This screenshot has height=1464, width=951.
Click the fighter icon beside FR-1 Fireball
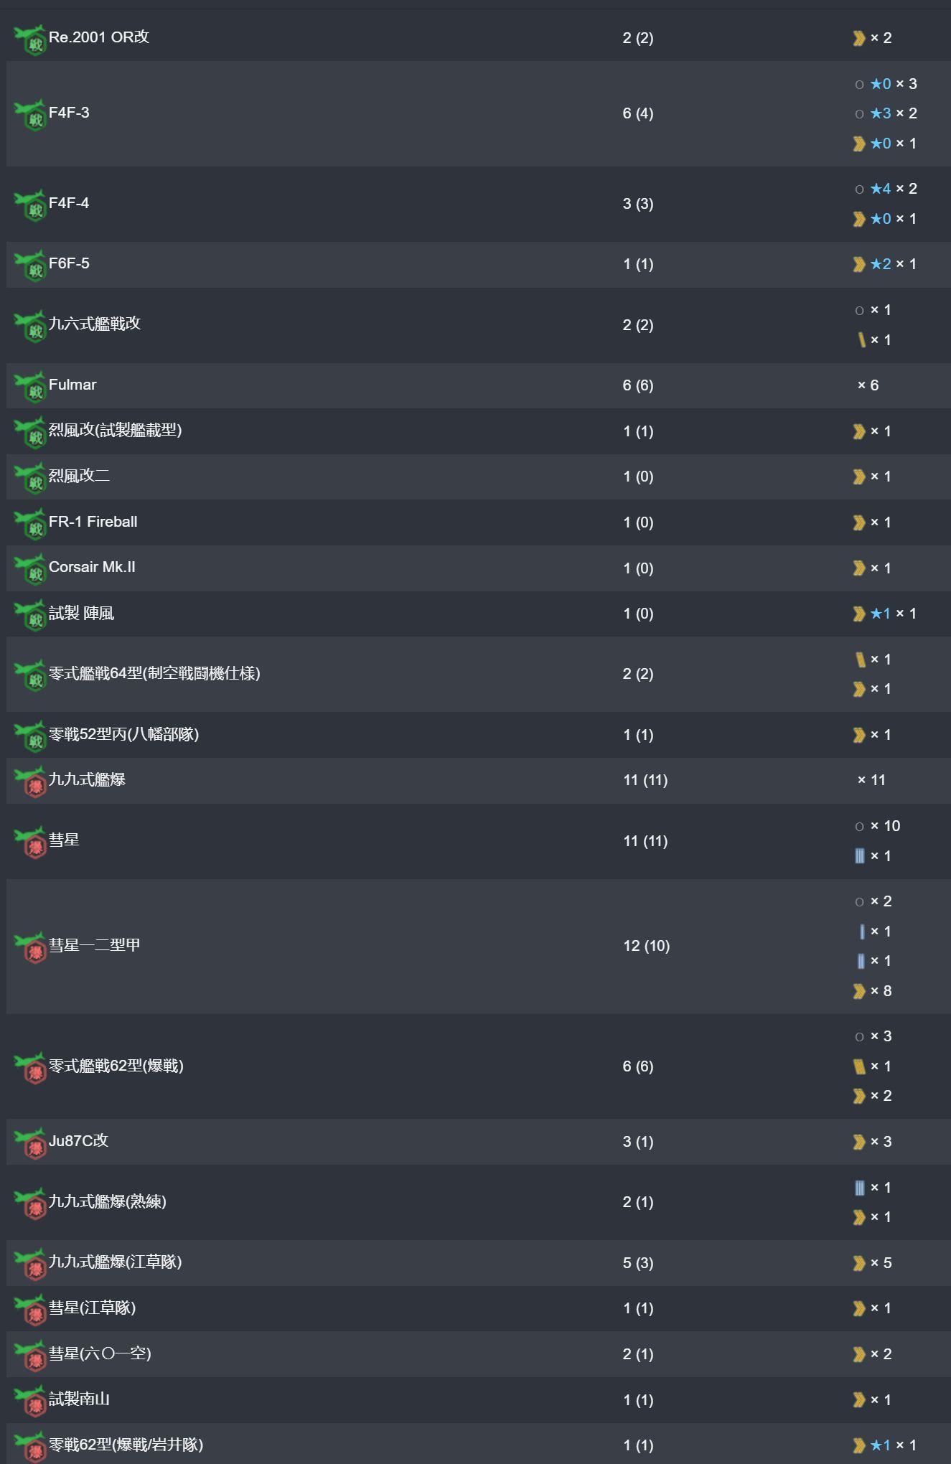coord(30,524)
